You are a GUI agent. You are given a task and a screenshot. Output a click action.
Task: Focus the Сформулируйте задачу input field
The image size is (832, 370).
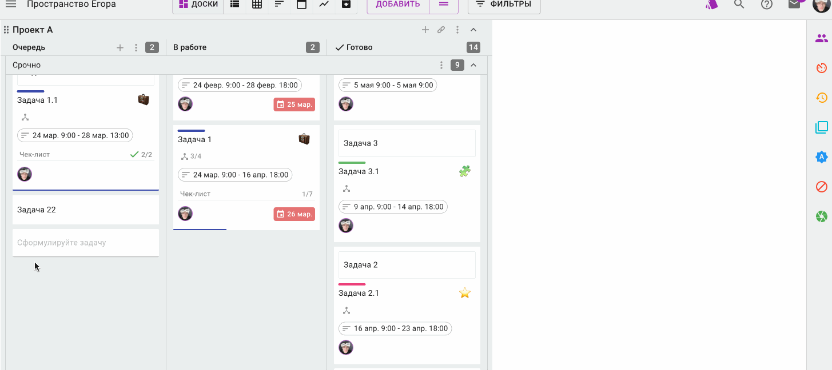(86, 243)
